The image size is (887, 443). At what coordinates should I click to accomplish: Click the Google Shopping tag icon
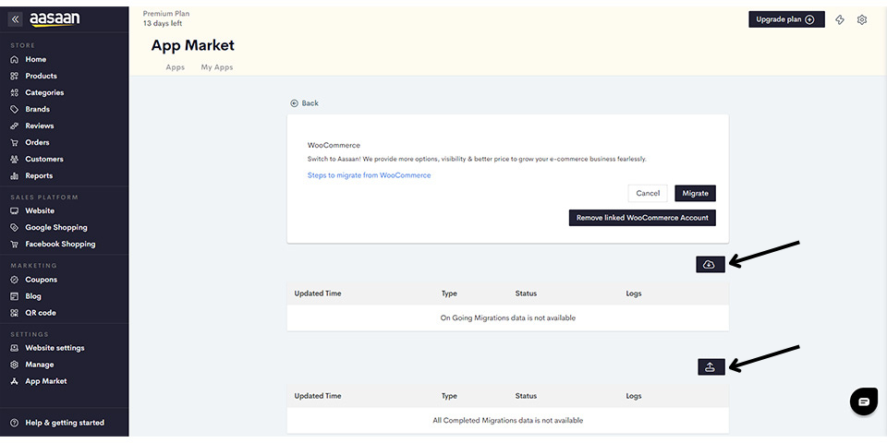(15, 227)
